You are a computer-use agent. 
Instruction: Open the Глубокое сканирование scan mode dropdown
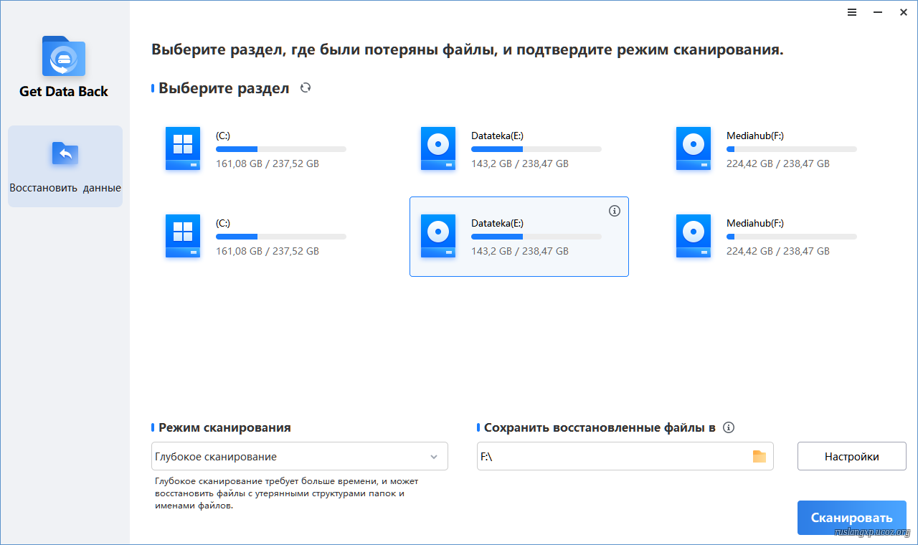pyautogui.click(x=299, y=457)
